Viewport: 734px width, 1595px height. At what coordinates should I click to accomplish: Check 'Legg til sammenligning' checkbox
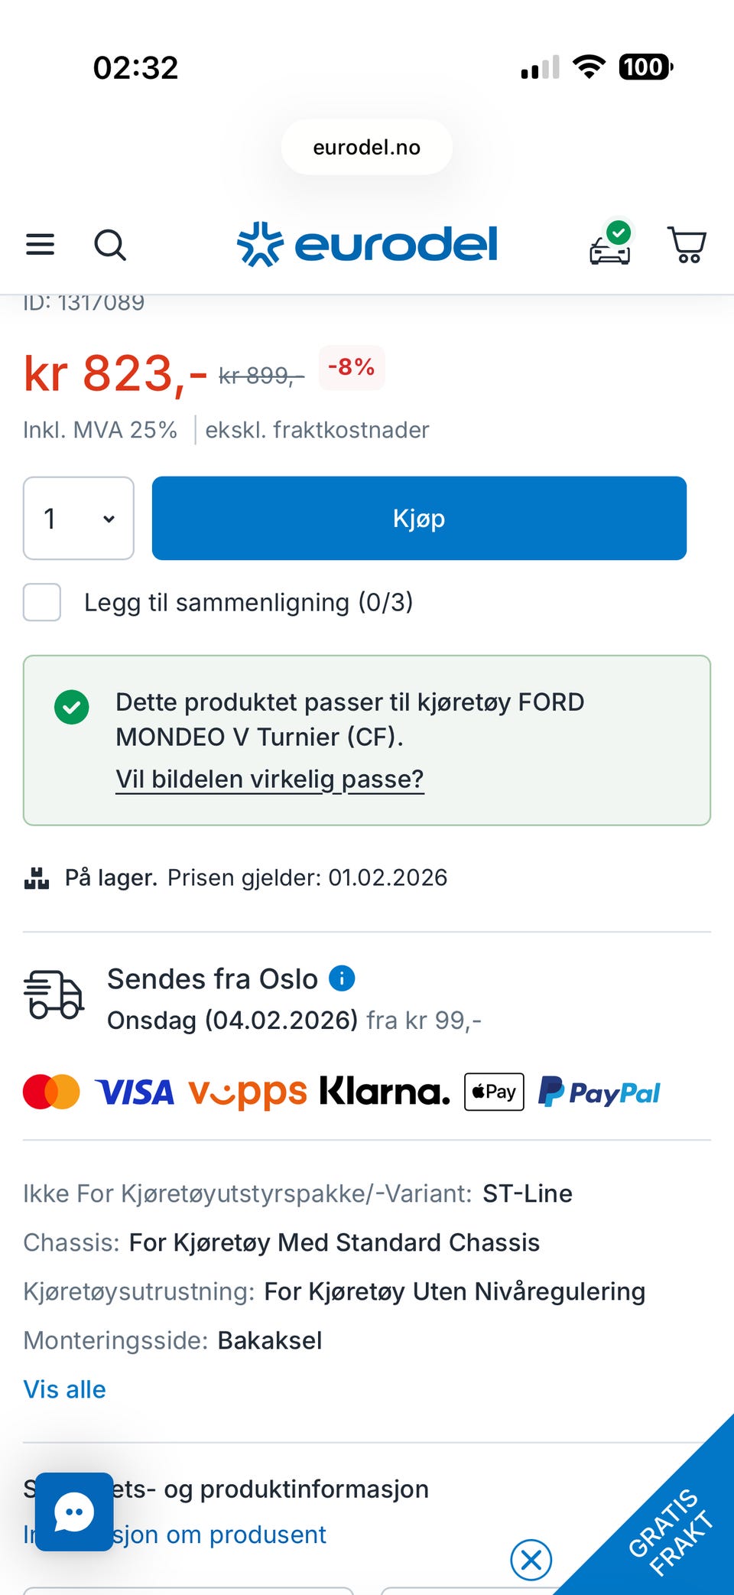pos(42,602)
